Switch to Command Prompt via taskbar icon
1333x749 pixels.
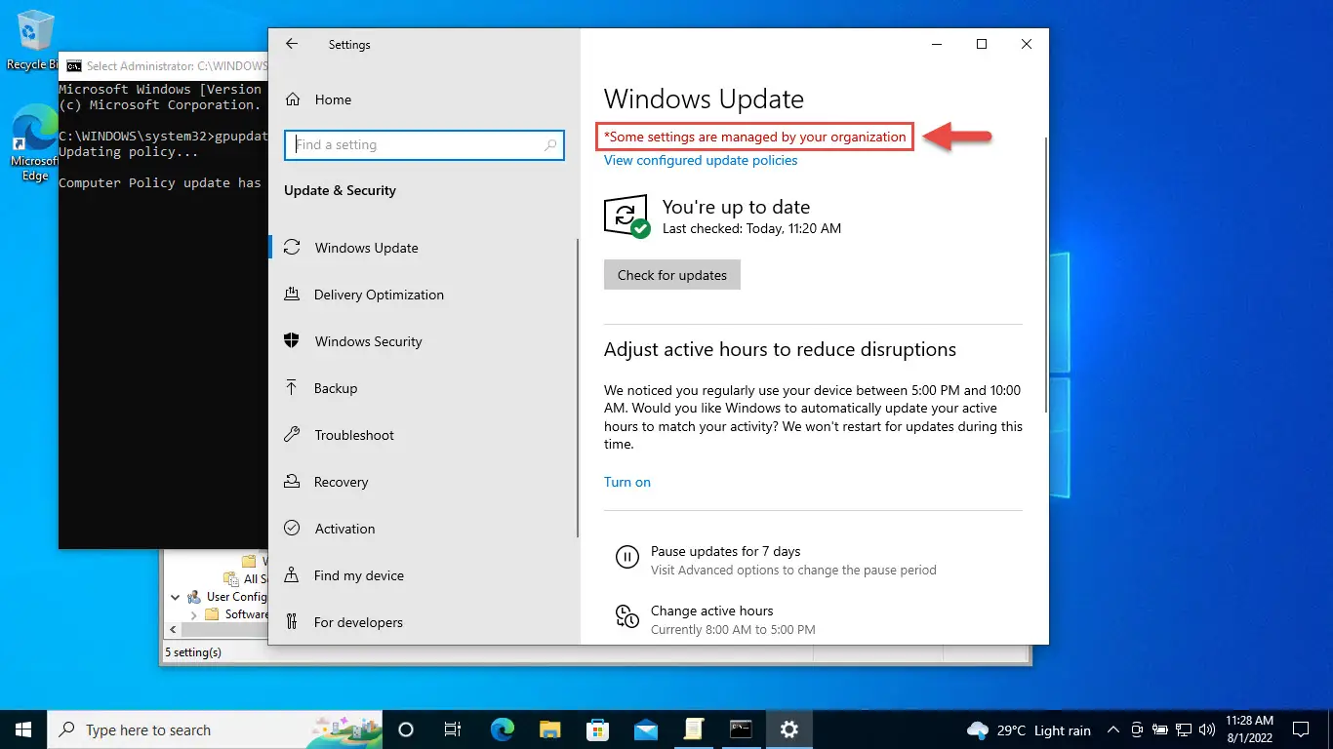pyautogui.click(x=742, y=729)
